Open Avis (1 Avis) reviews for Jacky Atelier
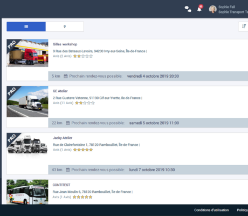This screenshot has width=248, height=216. click(x=62, y=150)
